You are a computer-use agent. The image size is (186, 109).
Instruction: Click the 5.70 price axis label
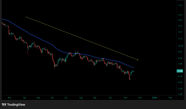pos(180,89)
